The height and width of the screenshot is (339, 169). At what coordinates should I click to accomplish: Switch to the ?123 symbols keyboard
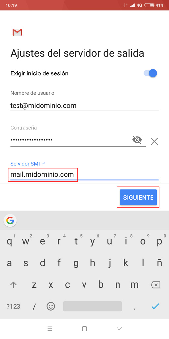[13, 306]
